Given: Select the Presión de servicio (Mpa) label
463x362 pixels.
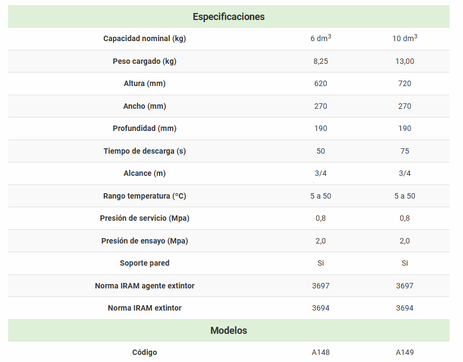Looking at the screenshot, I should pyautogui.click(x=144, y=219).
